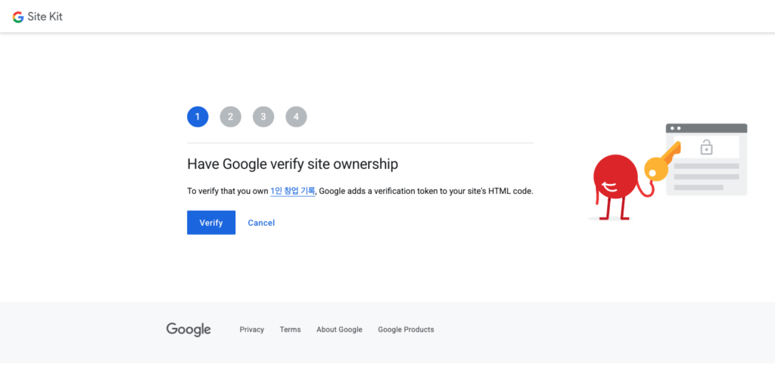
Task: Click the Google G logo in header
Action: (18, 17)
